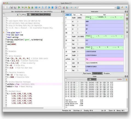Click line 7 'from pylab import *'
Image resolution: width=131 pixels, height=119 pixels.
(x=14, y=33)
